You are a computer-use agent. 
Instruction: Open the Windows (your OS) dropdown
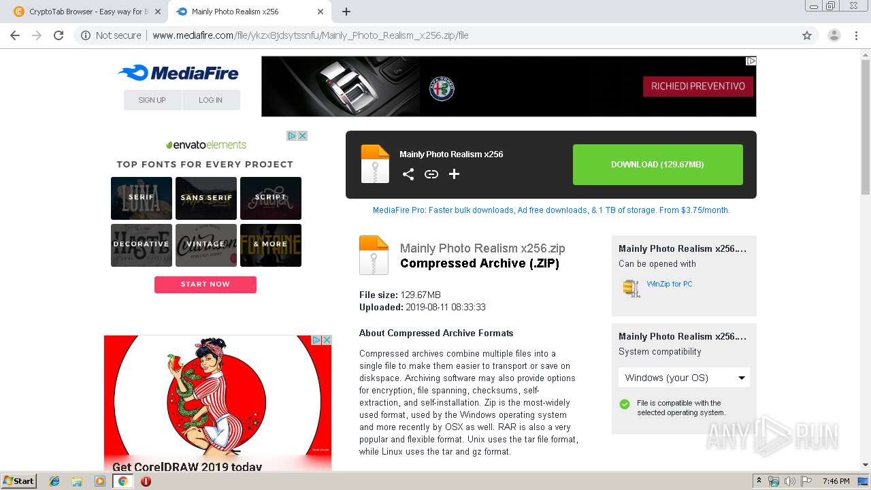[684, 378]
